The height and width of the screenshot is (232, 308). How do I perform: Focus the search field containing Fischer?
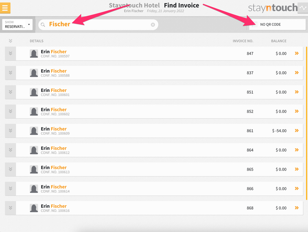click(98, 24)
